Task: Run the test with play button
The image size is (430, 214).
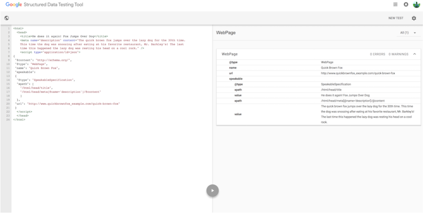Action: 212,190
